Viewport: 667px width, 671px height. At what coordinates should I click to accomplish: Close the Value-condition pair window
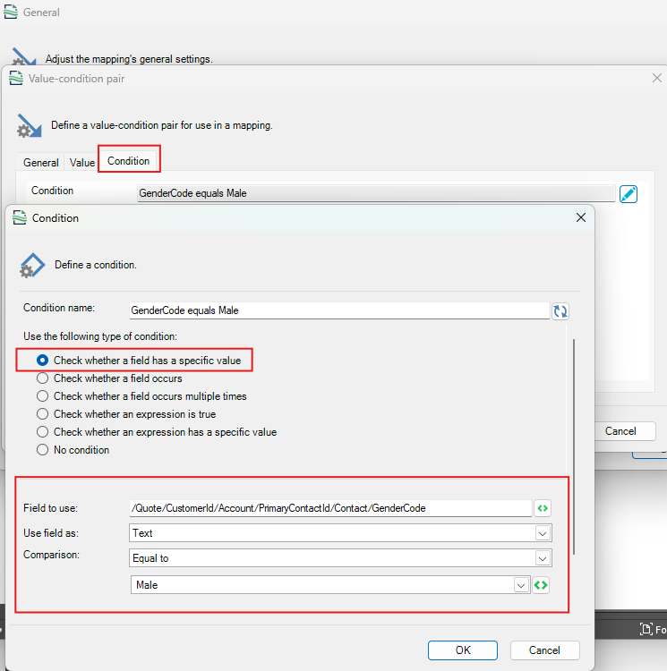(657, 78)
